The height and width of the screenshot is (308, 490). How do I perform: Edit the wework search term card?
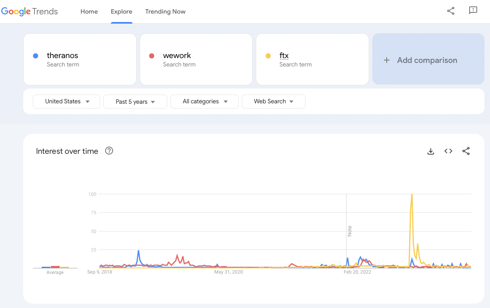point(196,59)
